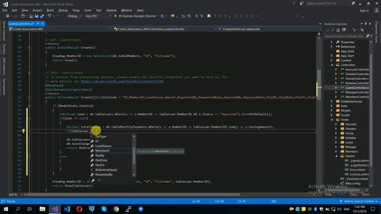Open the Build menu

click(50, 10)
